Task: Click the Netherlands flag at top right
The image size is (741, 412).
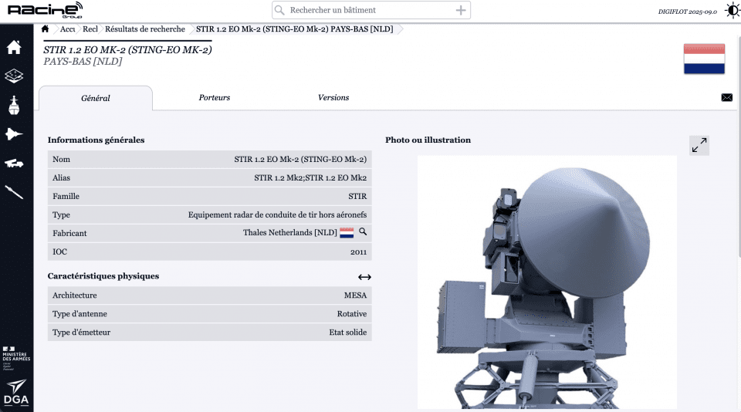Action: (x=703, y=59)
